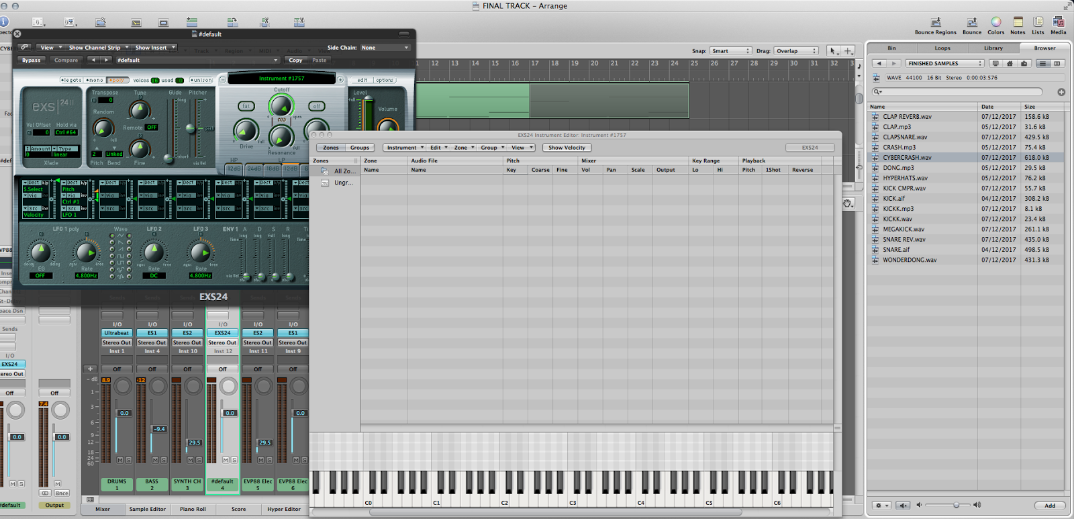Click the EXS24 edit button
This screenshot has width=1074, height=519.
pyautogui.click(x=362, y=80)
